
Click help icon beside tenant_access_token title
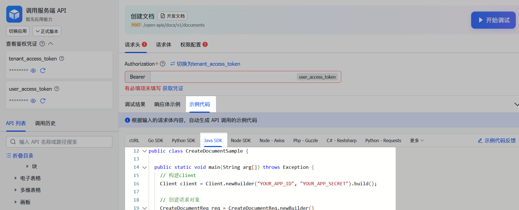tap(62, 59)
